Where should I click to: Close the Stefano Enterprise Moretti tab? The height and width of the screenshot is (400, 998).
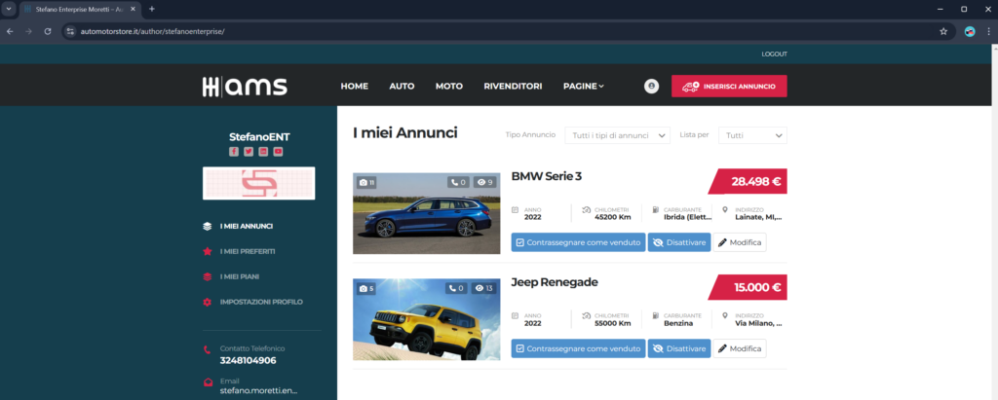coord(133,9)
